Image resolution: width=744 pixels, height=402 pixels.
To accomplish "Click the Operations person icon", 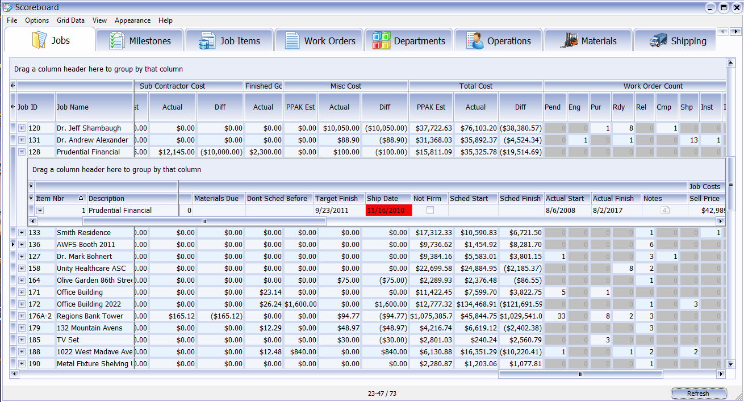I will click(475, 41).
